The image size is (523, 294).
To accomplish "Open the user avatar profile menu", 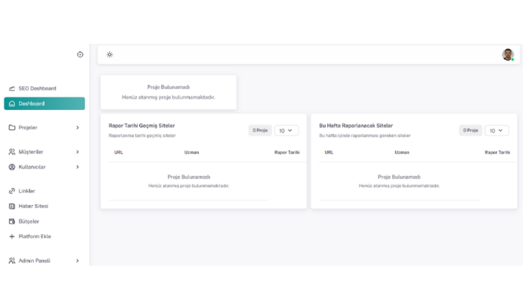I will tap(508, 54).
